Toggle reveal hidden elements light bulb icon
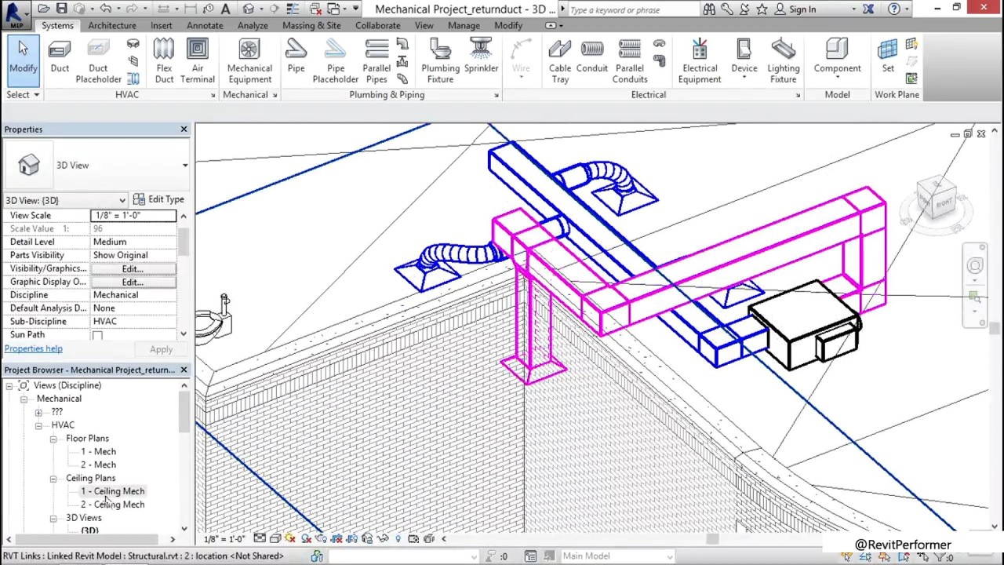Viewport: 1004px width, 565px height. [x=398, y=538]
